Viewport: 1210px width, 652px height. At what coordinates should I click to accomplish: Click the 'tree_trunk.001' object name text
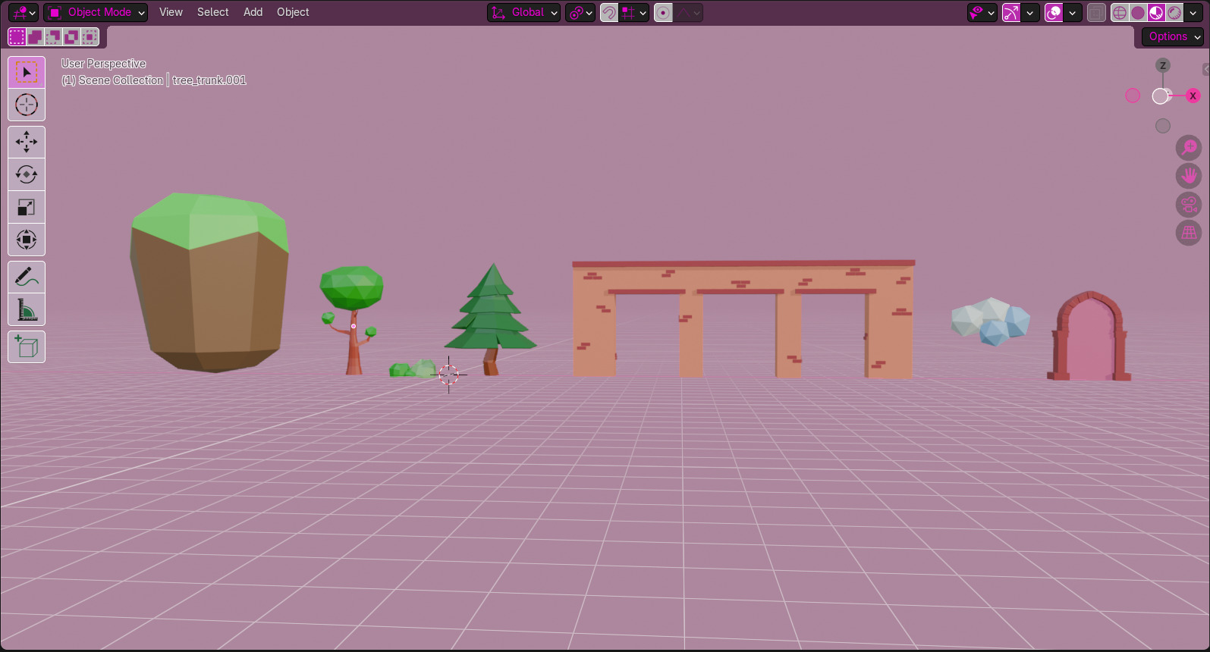click(209, 80)
